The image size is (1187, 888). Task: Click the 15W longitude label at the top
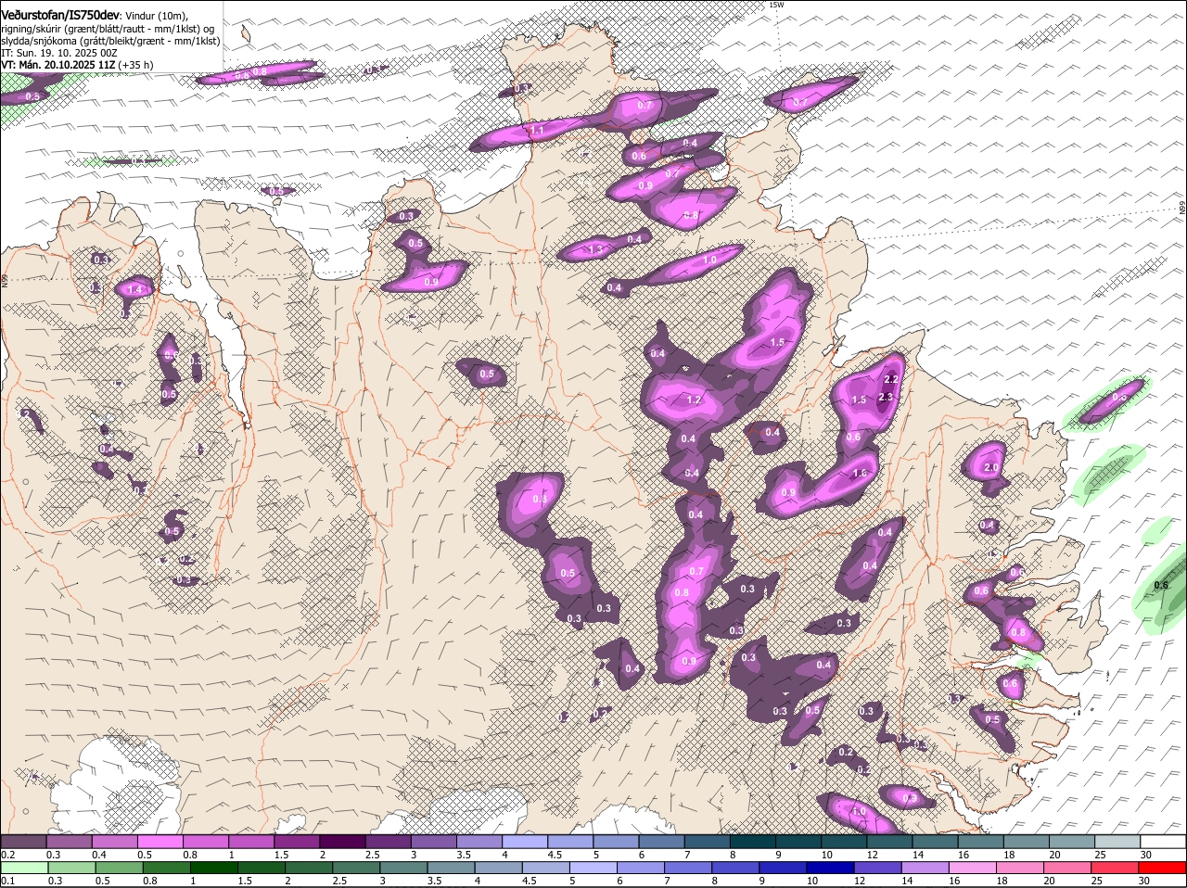[x=776, y=6]
